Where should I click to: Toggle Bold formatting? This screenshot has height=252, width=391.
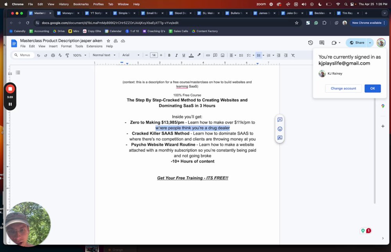coord(169,55)
